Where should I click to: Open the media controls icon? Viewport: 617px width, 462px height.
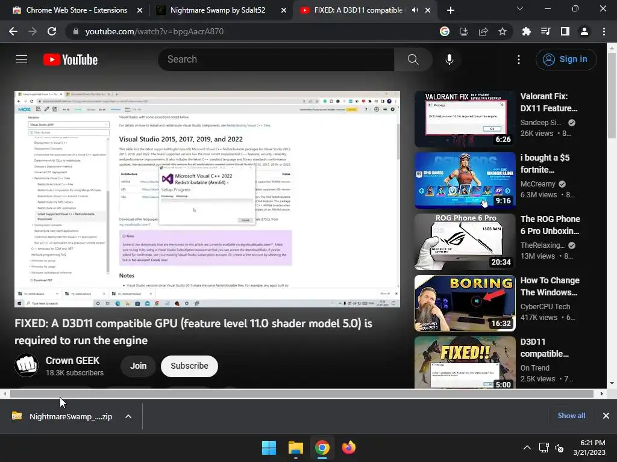tap(545, 31)
